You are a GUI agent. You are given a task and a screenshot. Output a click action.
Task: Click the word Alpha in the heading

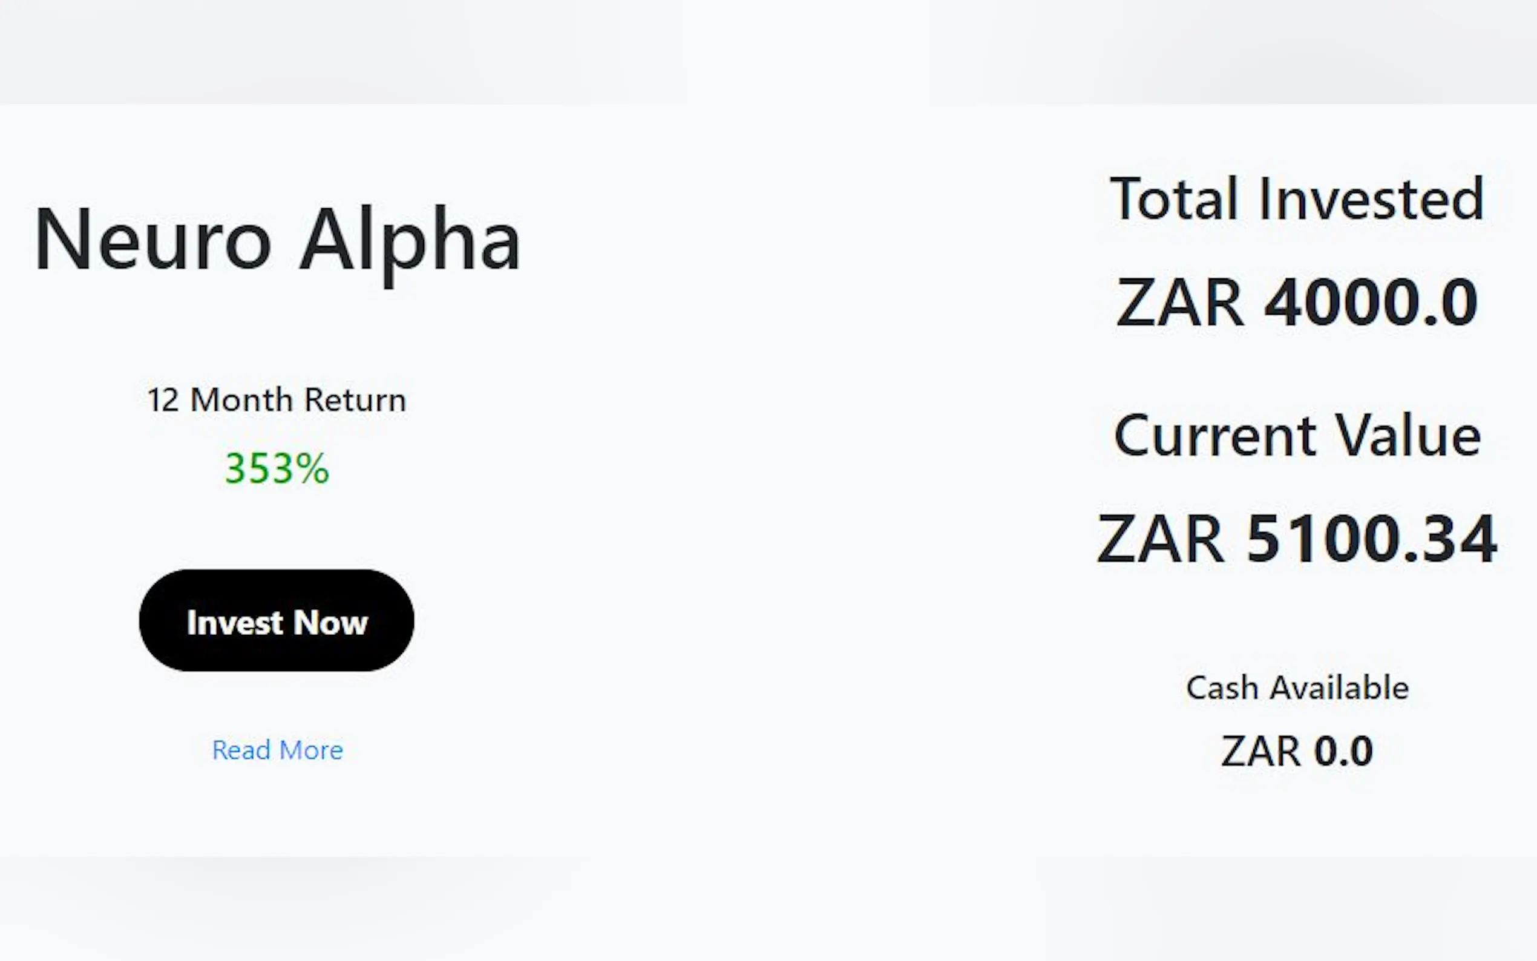click(410, 240)
